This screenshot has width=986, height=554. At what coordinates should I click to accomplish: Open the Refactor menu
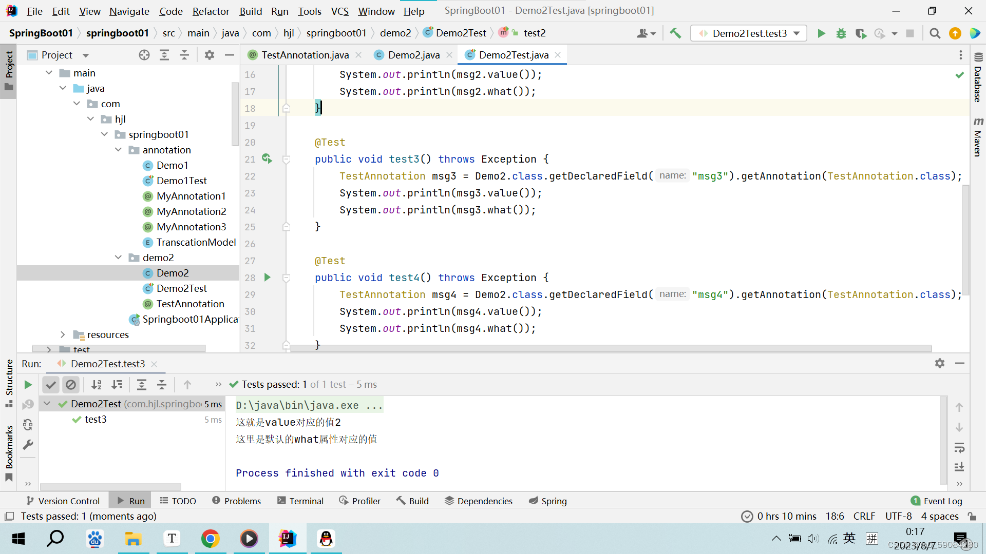(211, 11)
